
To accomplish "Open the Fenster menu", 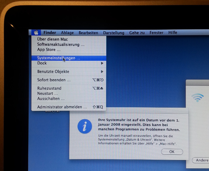I will (x=156, y=32).
